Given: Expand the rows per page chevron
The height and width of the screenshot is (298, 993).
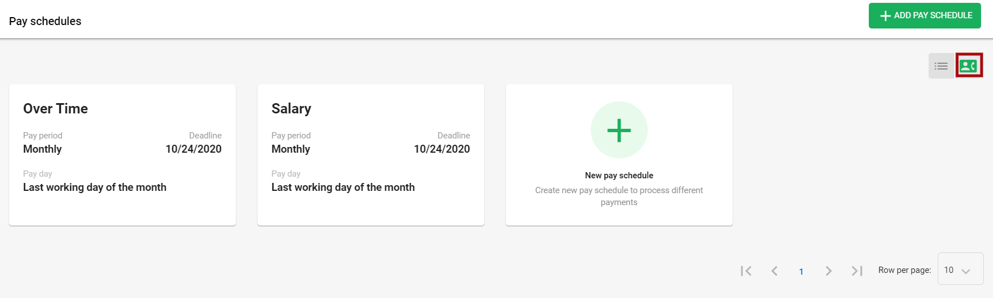Looking at the screenshot, I should coord(966,271).
